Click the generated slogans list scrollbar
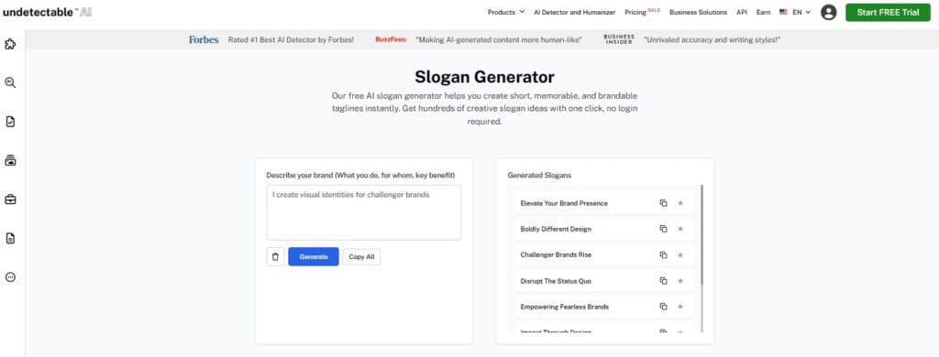Image resolution: width=939 pixels, height=357 pixels. pyautogui.click(x=701, y=234)
